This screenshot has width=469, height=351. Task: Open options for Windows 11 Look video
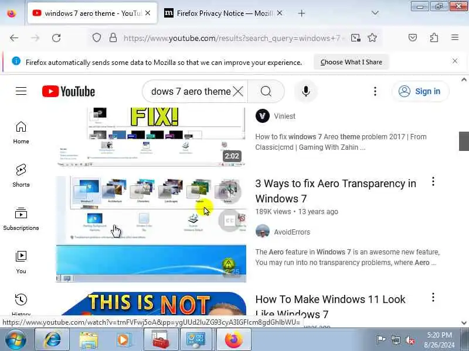click(x=433, y=297)
